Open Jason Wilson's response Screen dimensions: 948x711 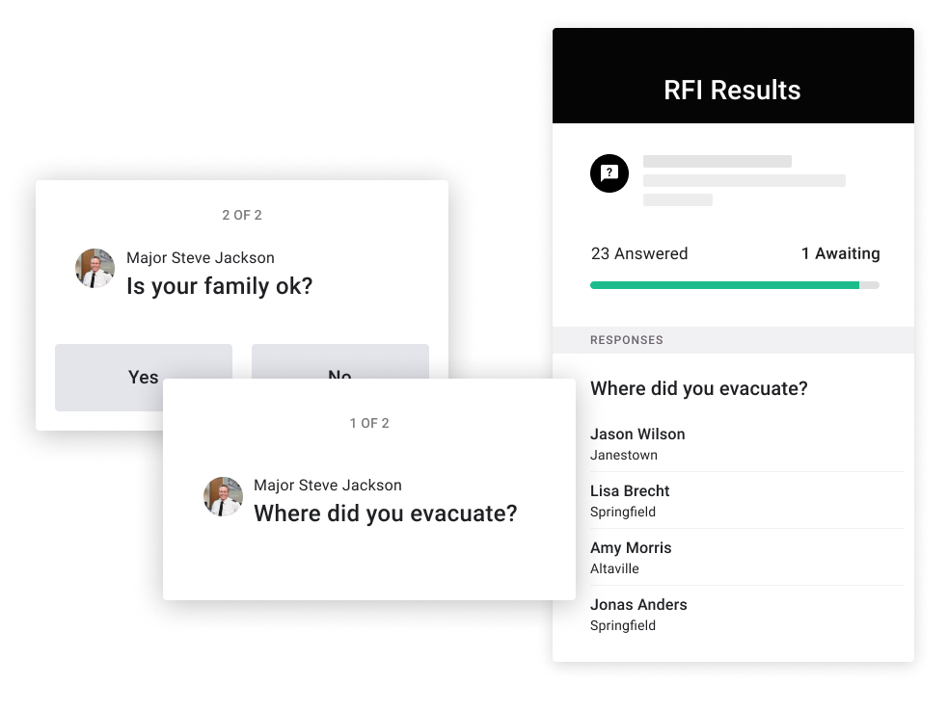coord(746,444)
